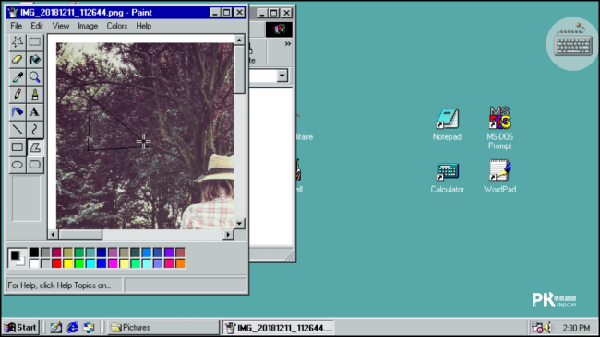Image resolution: width=600 pixels, height=337 pixels.
Task: Open the Edit menu in Paint
Action: (37, 26)
